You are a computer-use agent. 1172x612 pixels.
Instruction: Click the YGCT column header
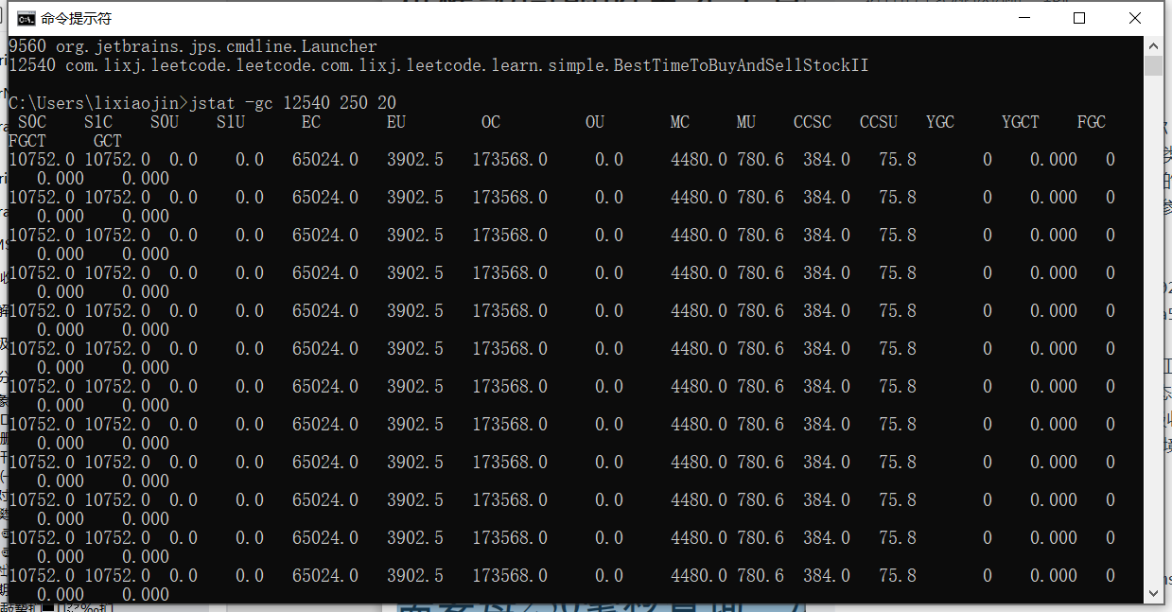pos(1021,122)
